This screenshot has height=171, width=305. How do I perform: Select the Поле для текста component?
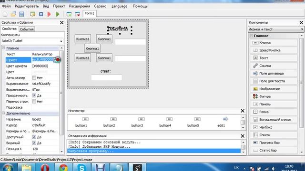(x=274, y=81)
